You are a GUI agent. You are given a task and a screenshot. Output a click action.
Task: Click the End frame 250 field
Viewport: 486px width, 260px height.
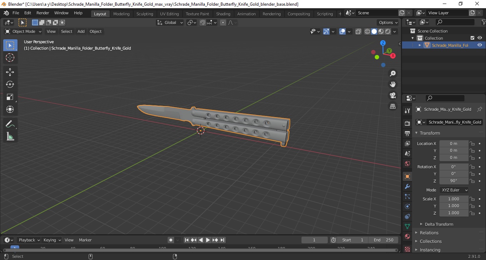point(383,240)
